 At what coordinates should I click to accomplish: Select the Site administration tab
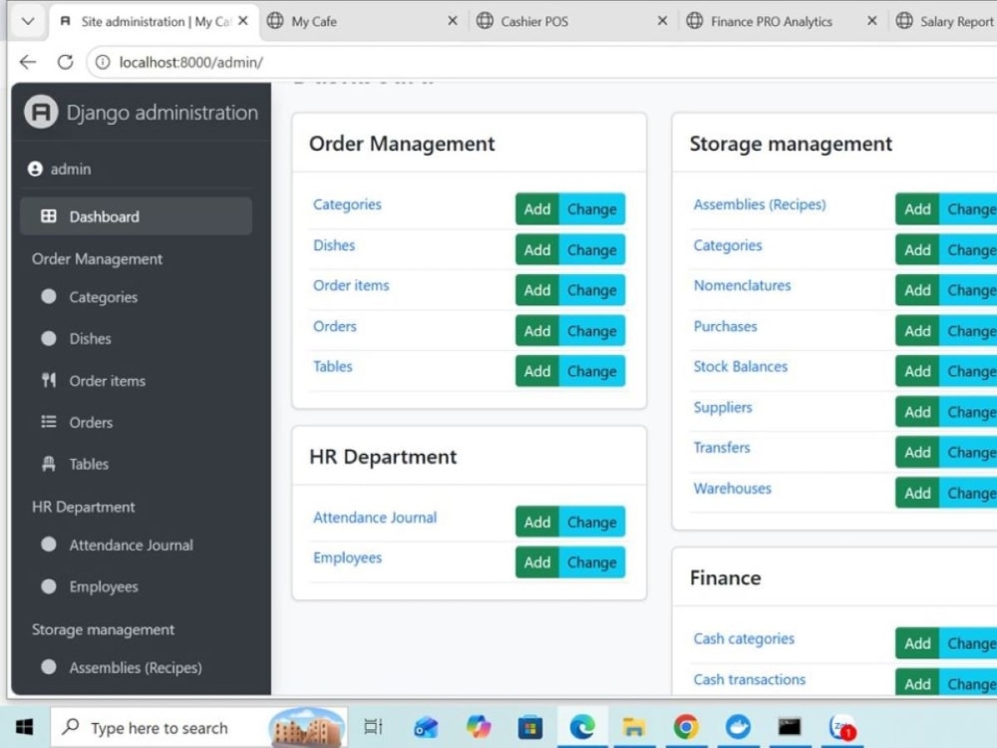point(155,21)
